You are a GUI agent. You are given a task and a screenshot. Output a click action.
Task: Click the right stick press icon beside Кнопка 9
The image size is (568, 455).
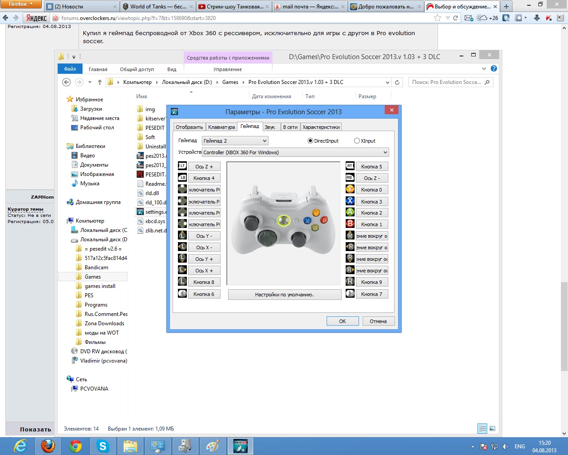[x=350, y=282]
